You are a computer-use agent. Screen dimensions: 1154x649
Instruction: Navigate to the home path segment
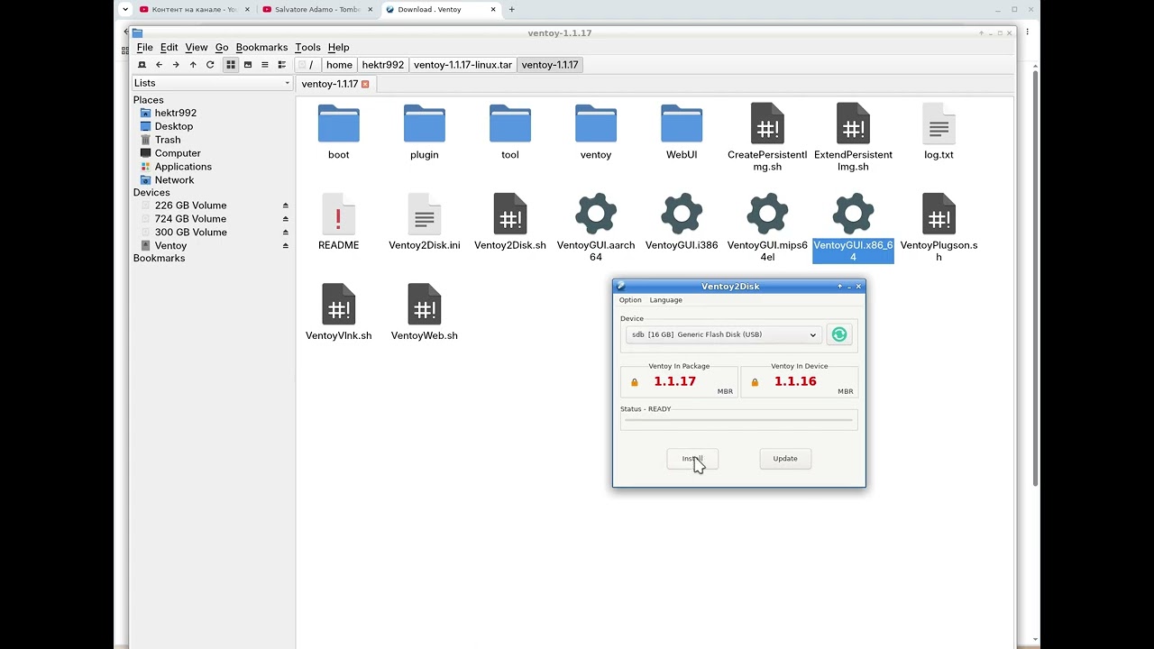coord(339,65)
